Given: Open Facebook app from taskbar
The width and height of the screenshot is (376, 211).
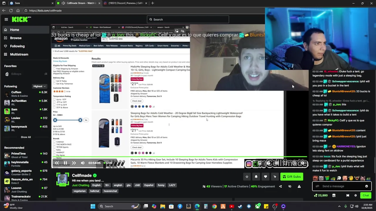Looking at the screenshot, I should (180, 206).
